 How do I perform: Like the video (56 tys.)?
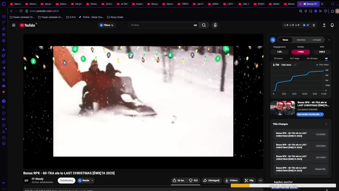[179, 180]
